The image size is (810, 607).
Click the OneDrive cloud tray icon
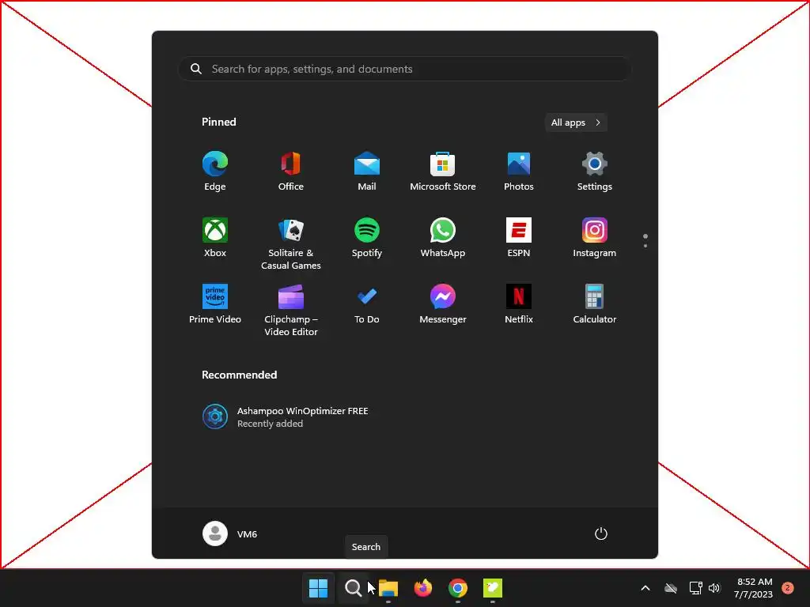671,588
